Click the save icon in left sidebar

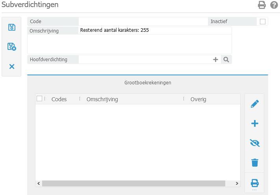(x=12, y=27)
